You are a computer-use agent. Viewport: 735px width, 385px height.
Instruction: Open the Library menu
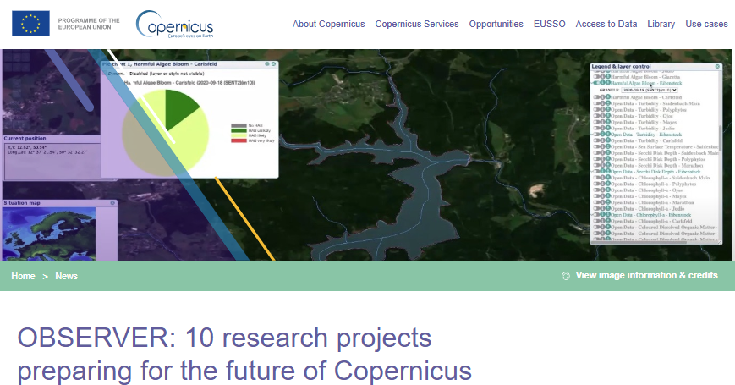point(661,24)
